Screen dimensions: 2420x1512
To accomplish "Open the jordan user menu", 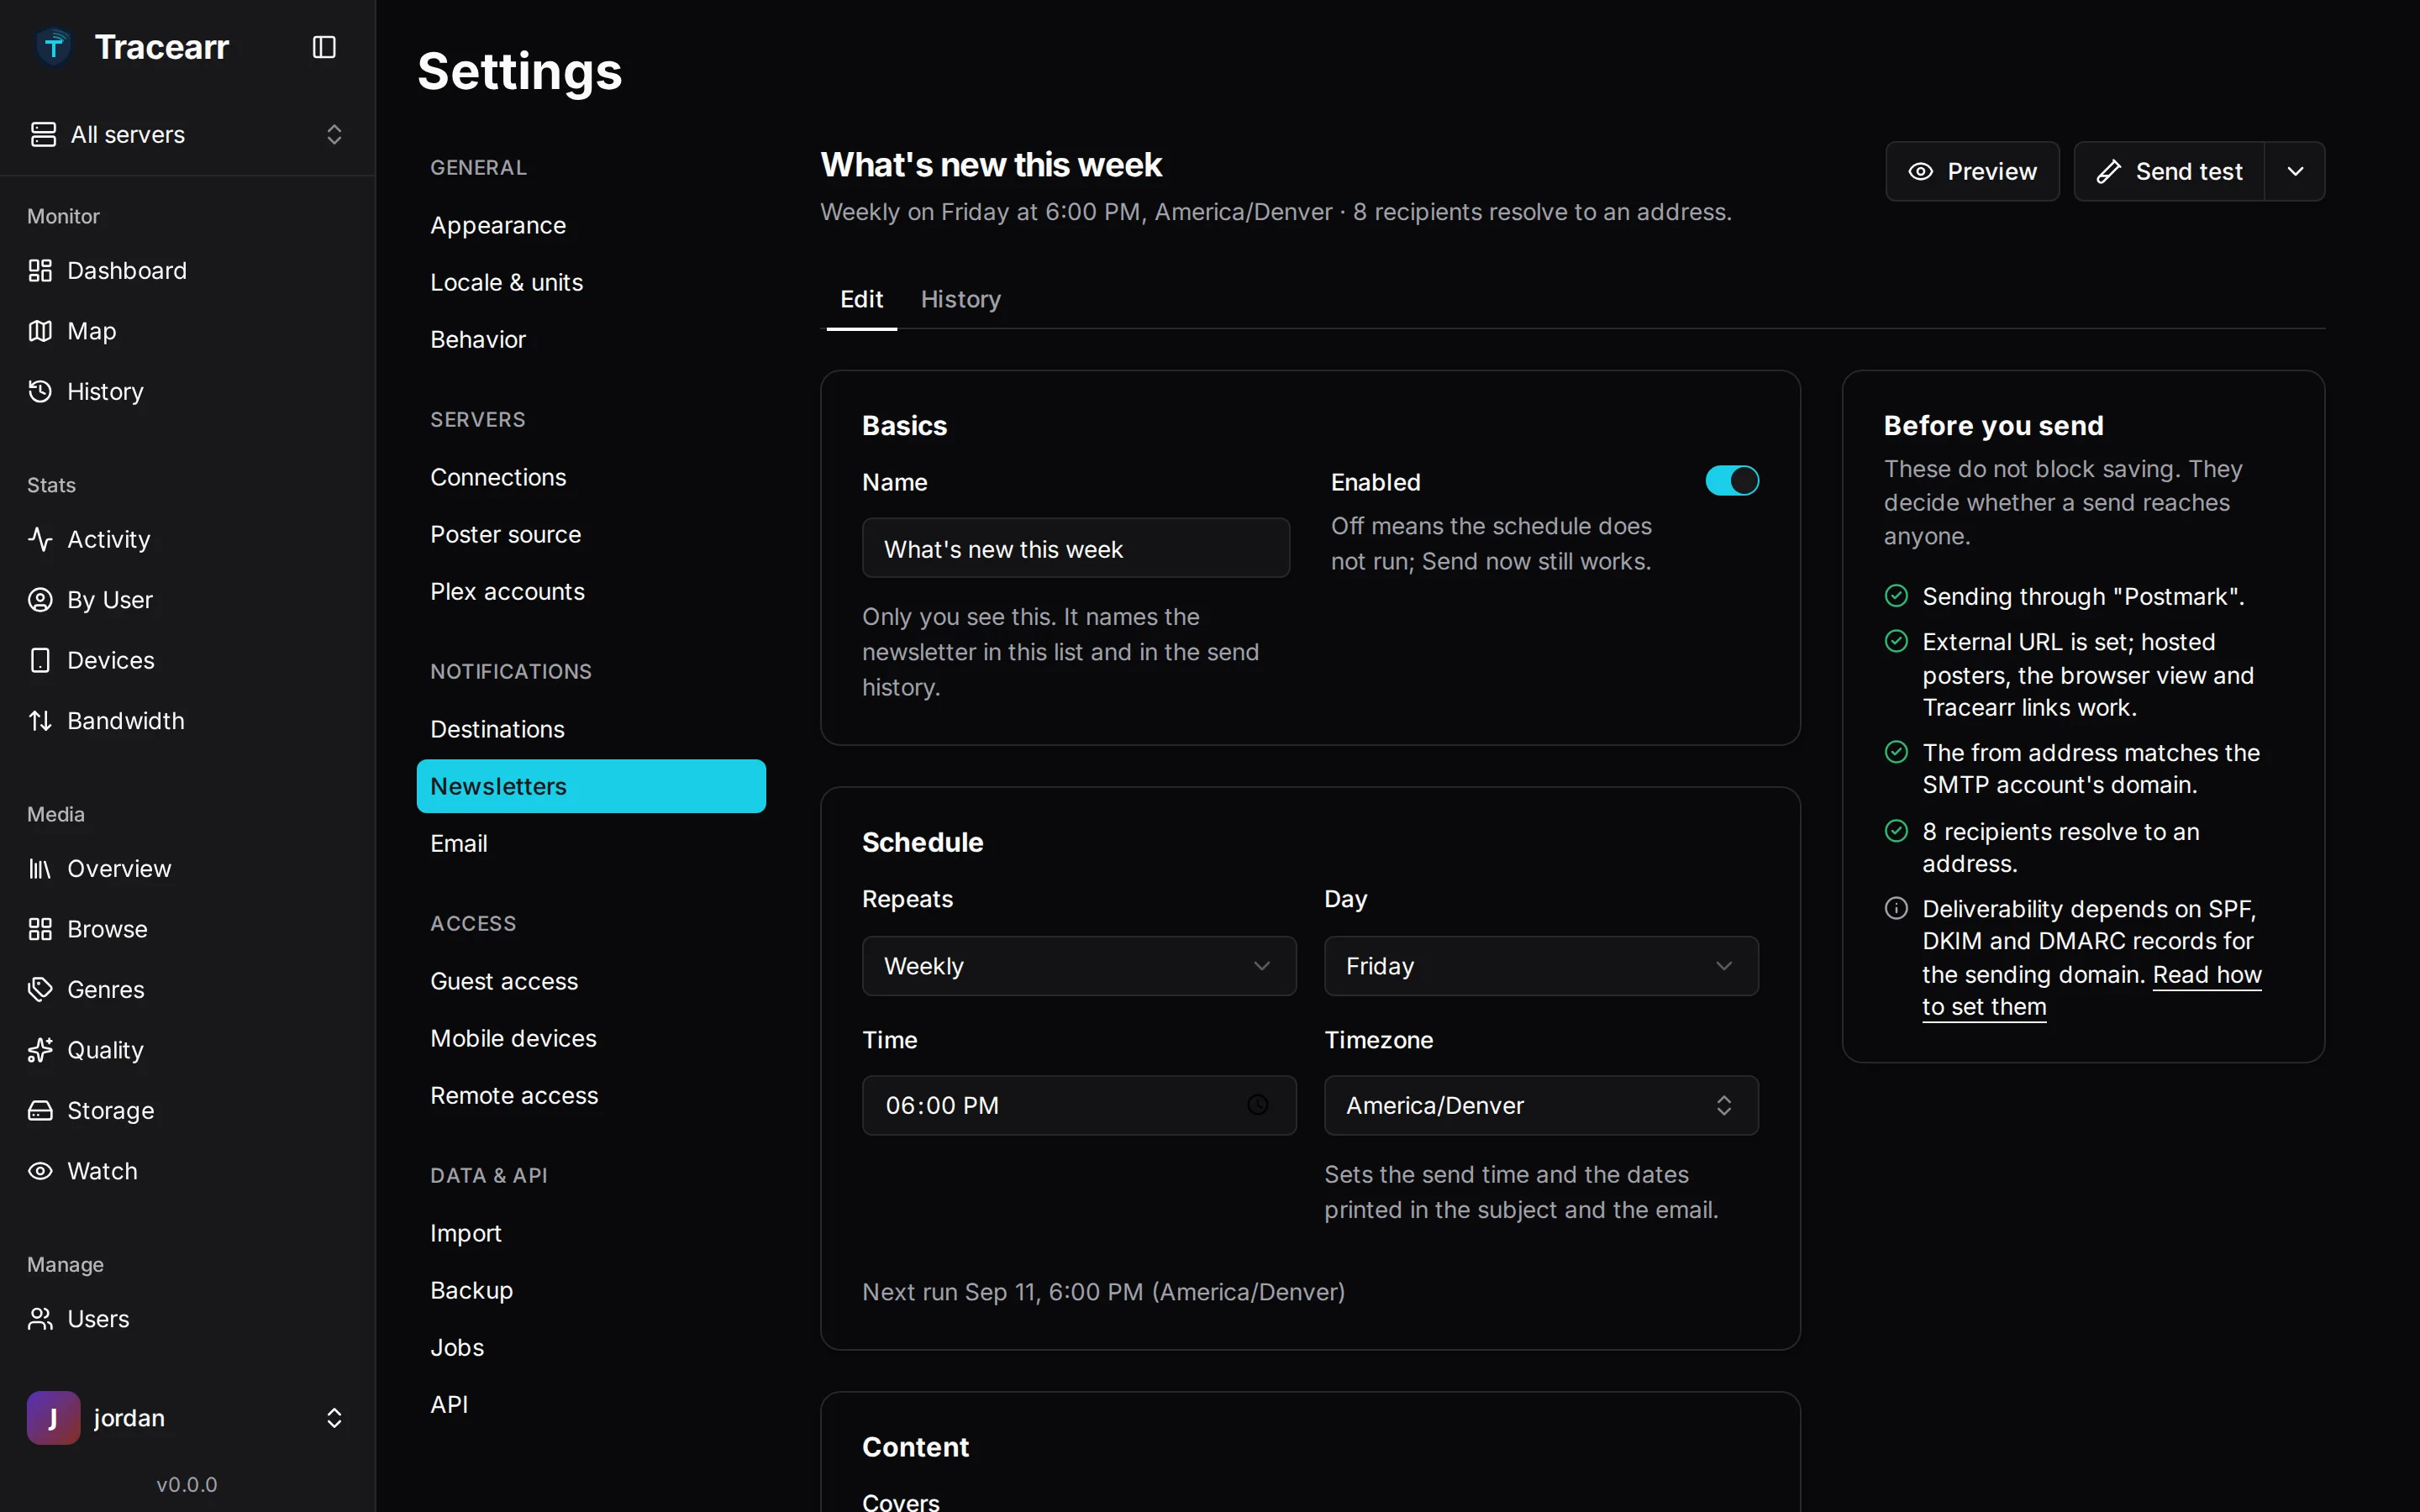I will [187, 1418].
